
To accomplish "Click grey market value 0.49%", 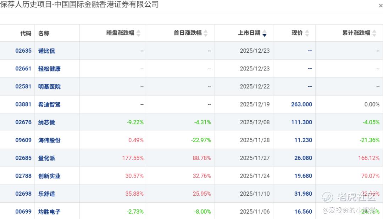I will (x=136, y=140).
